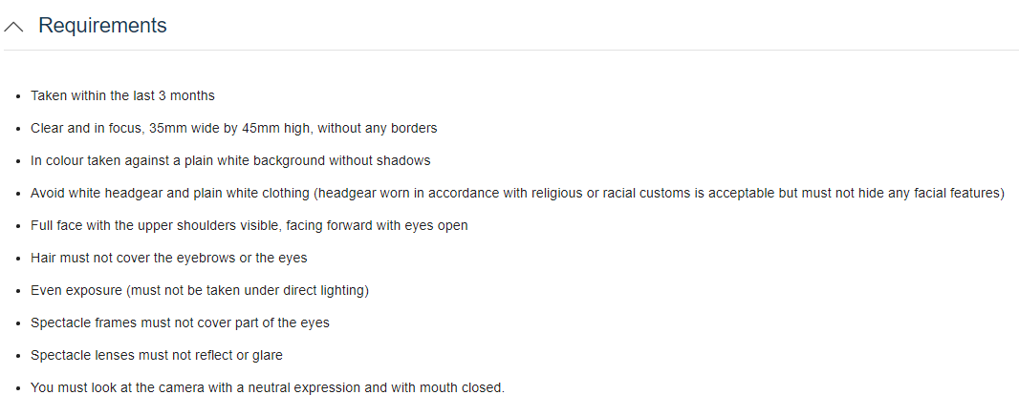The image size is (1019, 416).
Task: Click the 'Taken within the last 3 months' line
Action: (x=122, y=95)
